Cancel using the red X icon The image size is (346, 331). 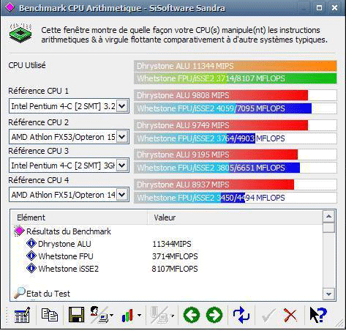290,315
